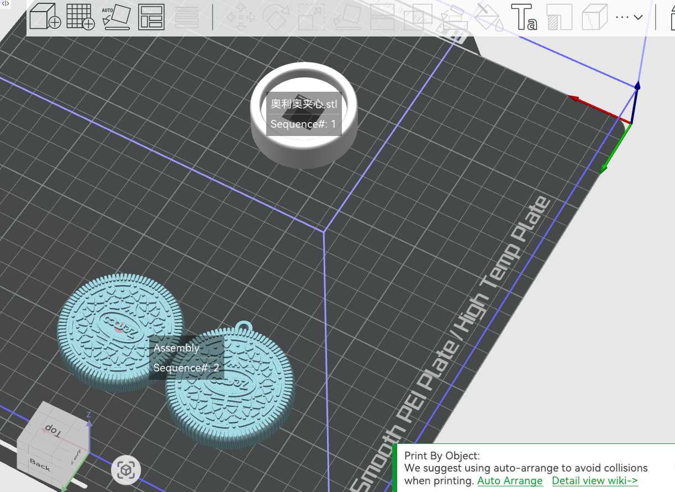Screen dimensions: 675x492
Task: Run the Auto orient tool
Action: point(116,17)
